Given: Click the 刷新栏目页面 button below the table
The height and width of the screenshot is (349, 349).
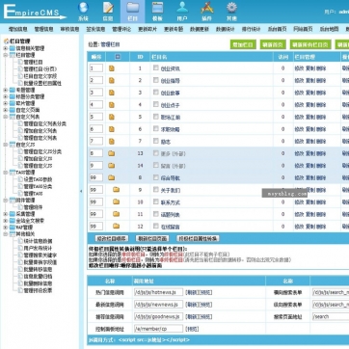Looking at the screenshot, I should (x=152, y=239).
